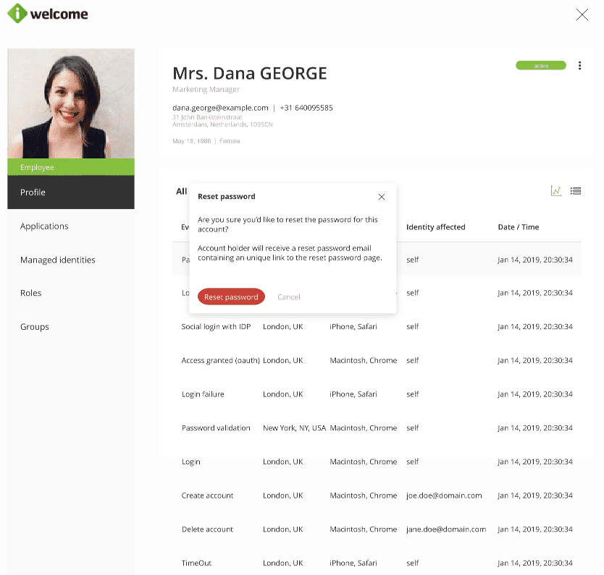The width and height of the screenshot is (604, 575).
Task: Switch to chart view icon
Action: click(x=556, y=191)
